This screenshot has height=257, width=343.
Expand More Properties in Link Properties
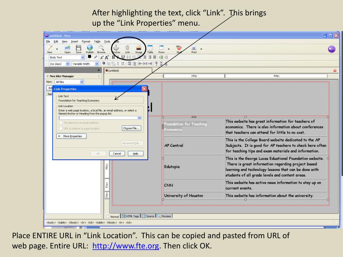[72, 136]
